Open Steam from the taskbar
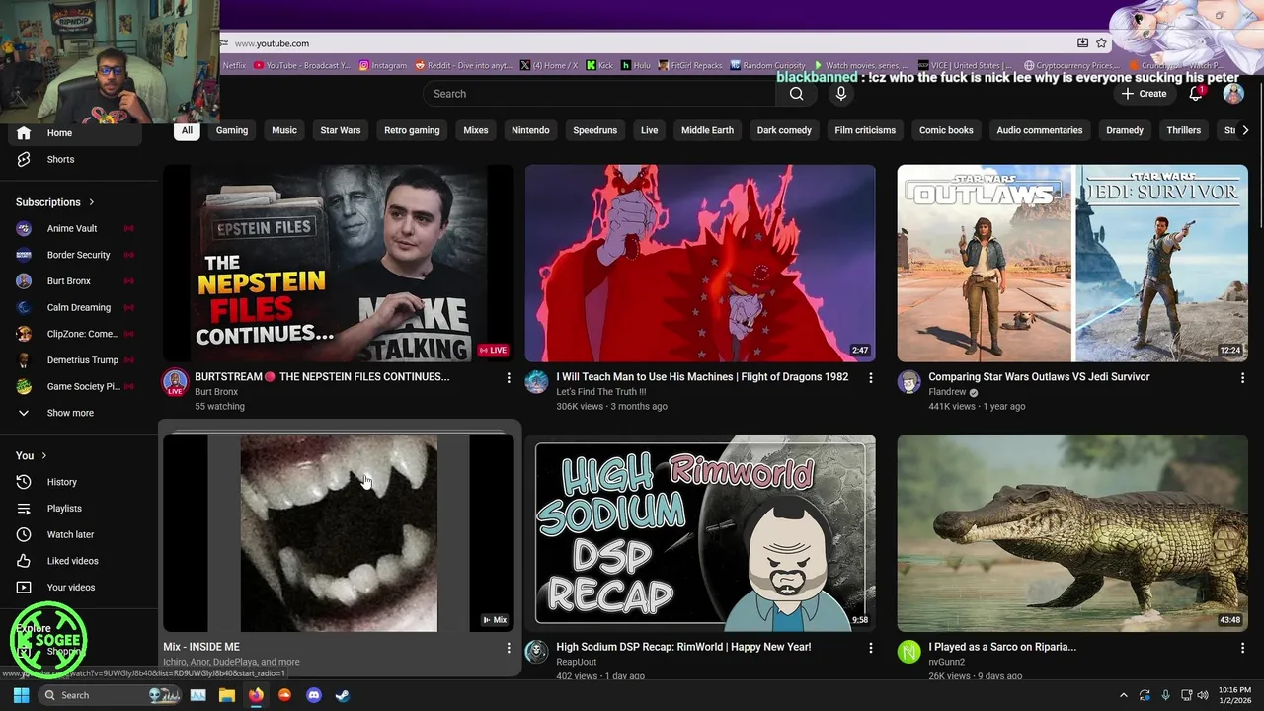The height and width of the screenshot is (711, 1264). pos(342,695)
